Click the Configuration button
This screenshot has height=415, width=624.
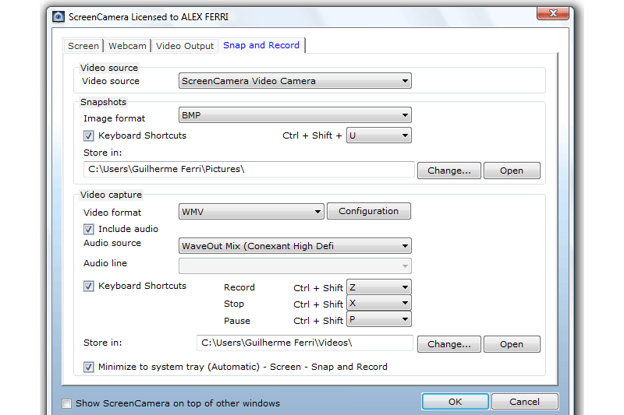click(368, 211)
